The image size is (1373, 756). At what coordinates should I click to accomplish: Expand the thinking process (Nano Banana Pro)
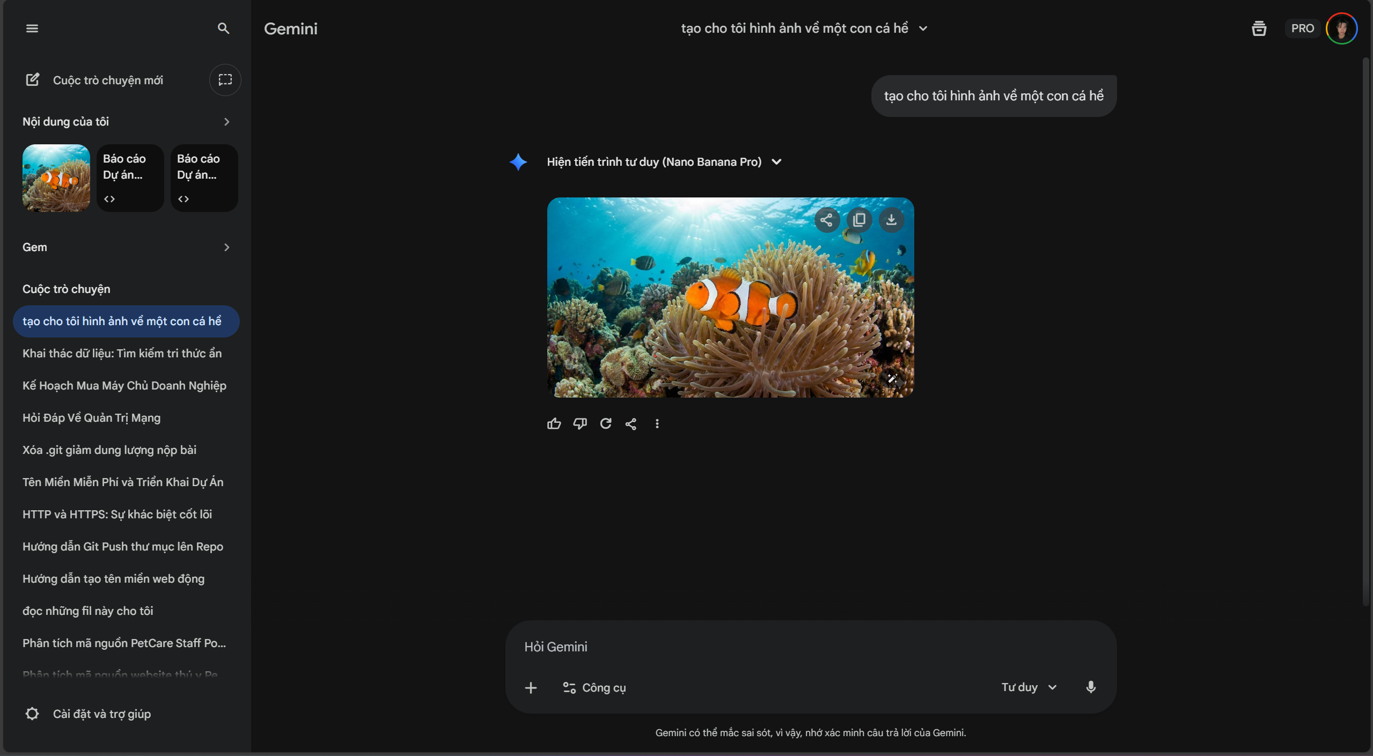pos(776,162)
